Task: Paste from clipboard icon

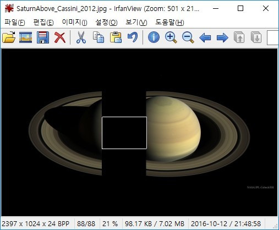Action: tap(116, 37)
